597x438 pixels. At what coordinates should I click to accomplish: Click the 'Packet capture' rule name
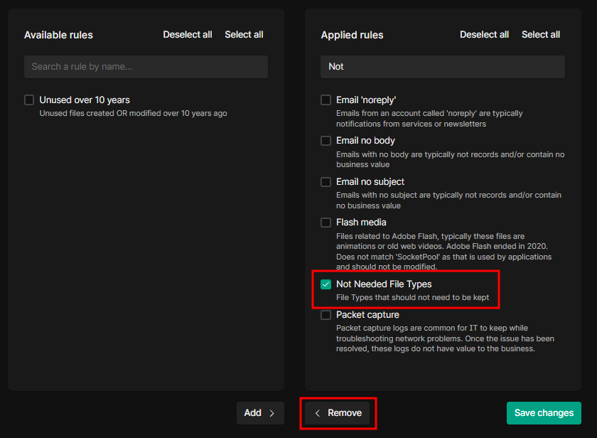(367, 315)
